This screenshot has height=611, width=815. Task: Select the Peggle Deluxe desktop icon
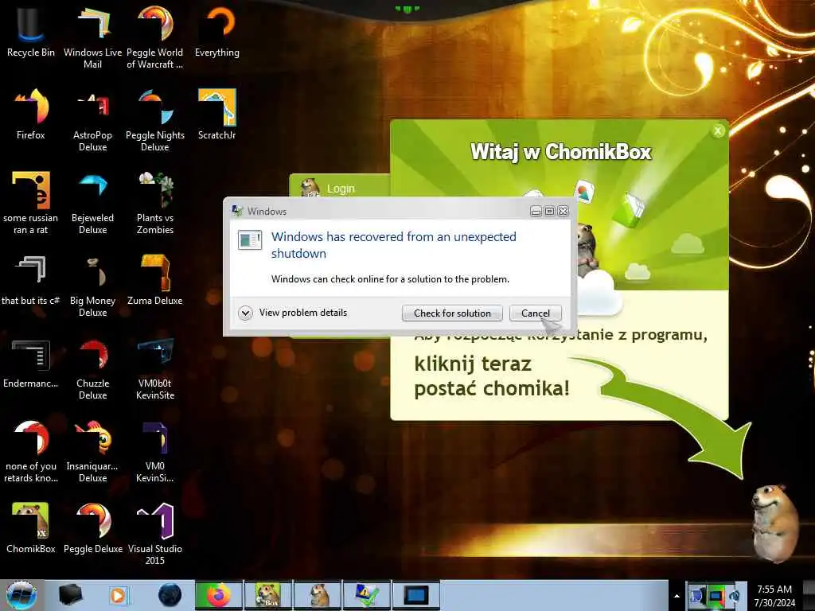click(92, 527)
